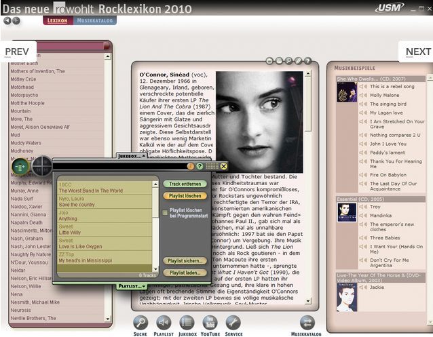
Task: Click the pencil notes icon above the article
Action: (298, 61)
